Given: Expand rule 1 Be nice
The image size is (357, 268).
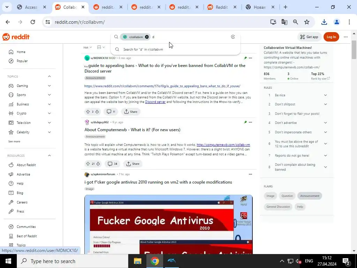Looking at the screenshot, I should (325, 95).
